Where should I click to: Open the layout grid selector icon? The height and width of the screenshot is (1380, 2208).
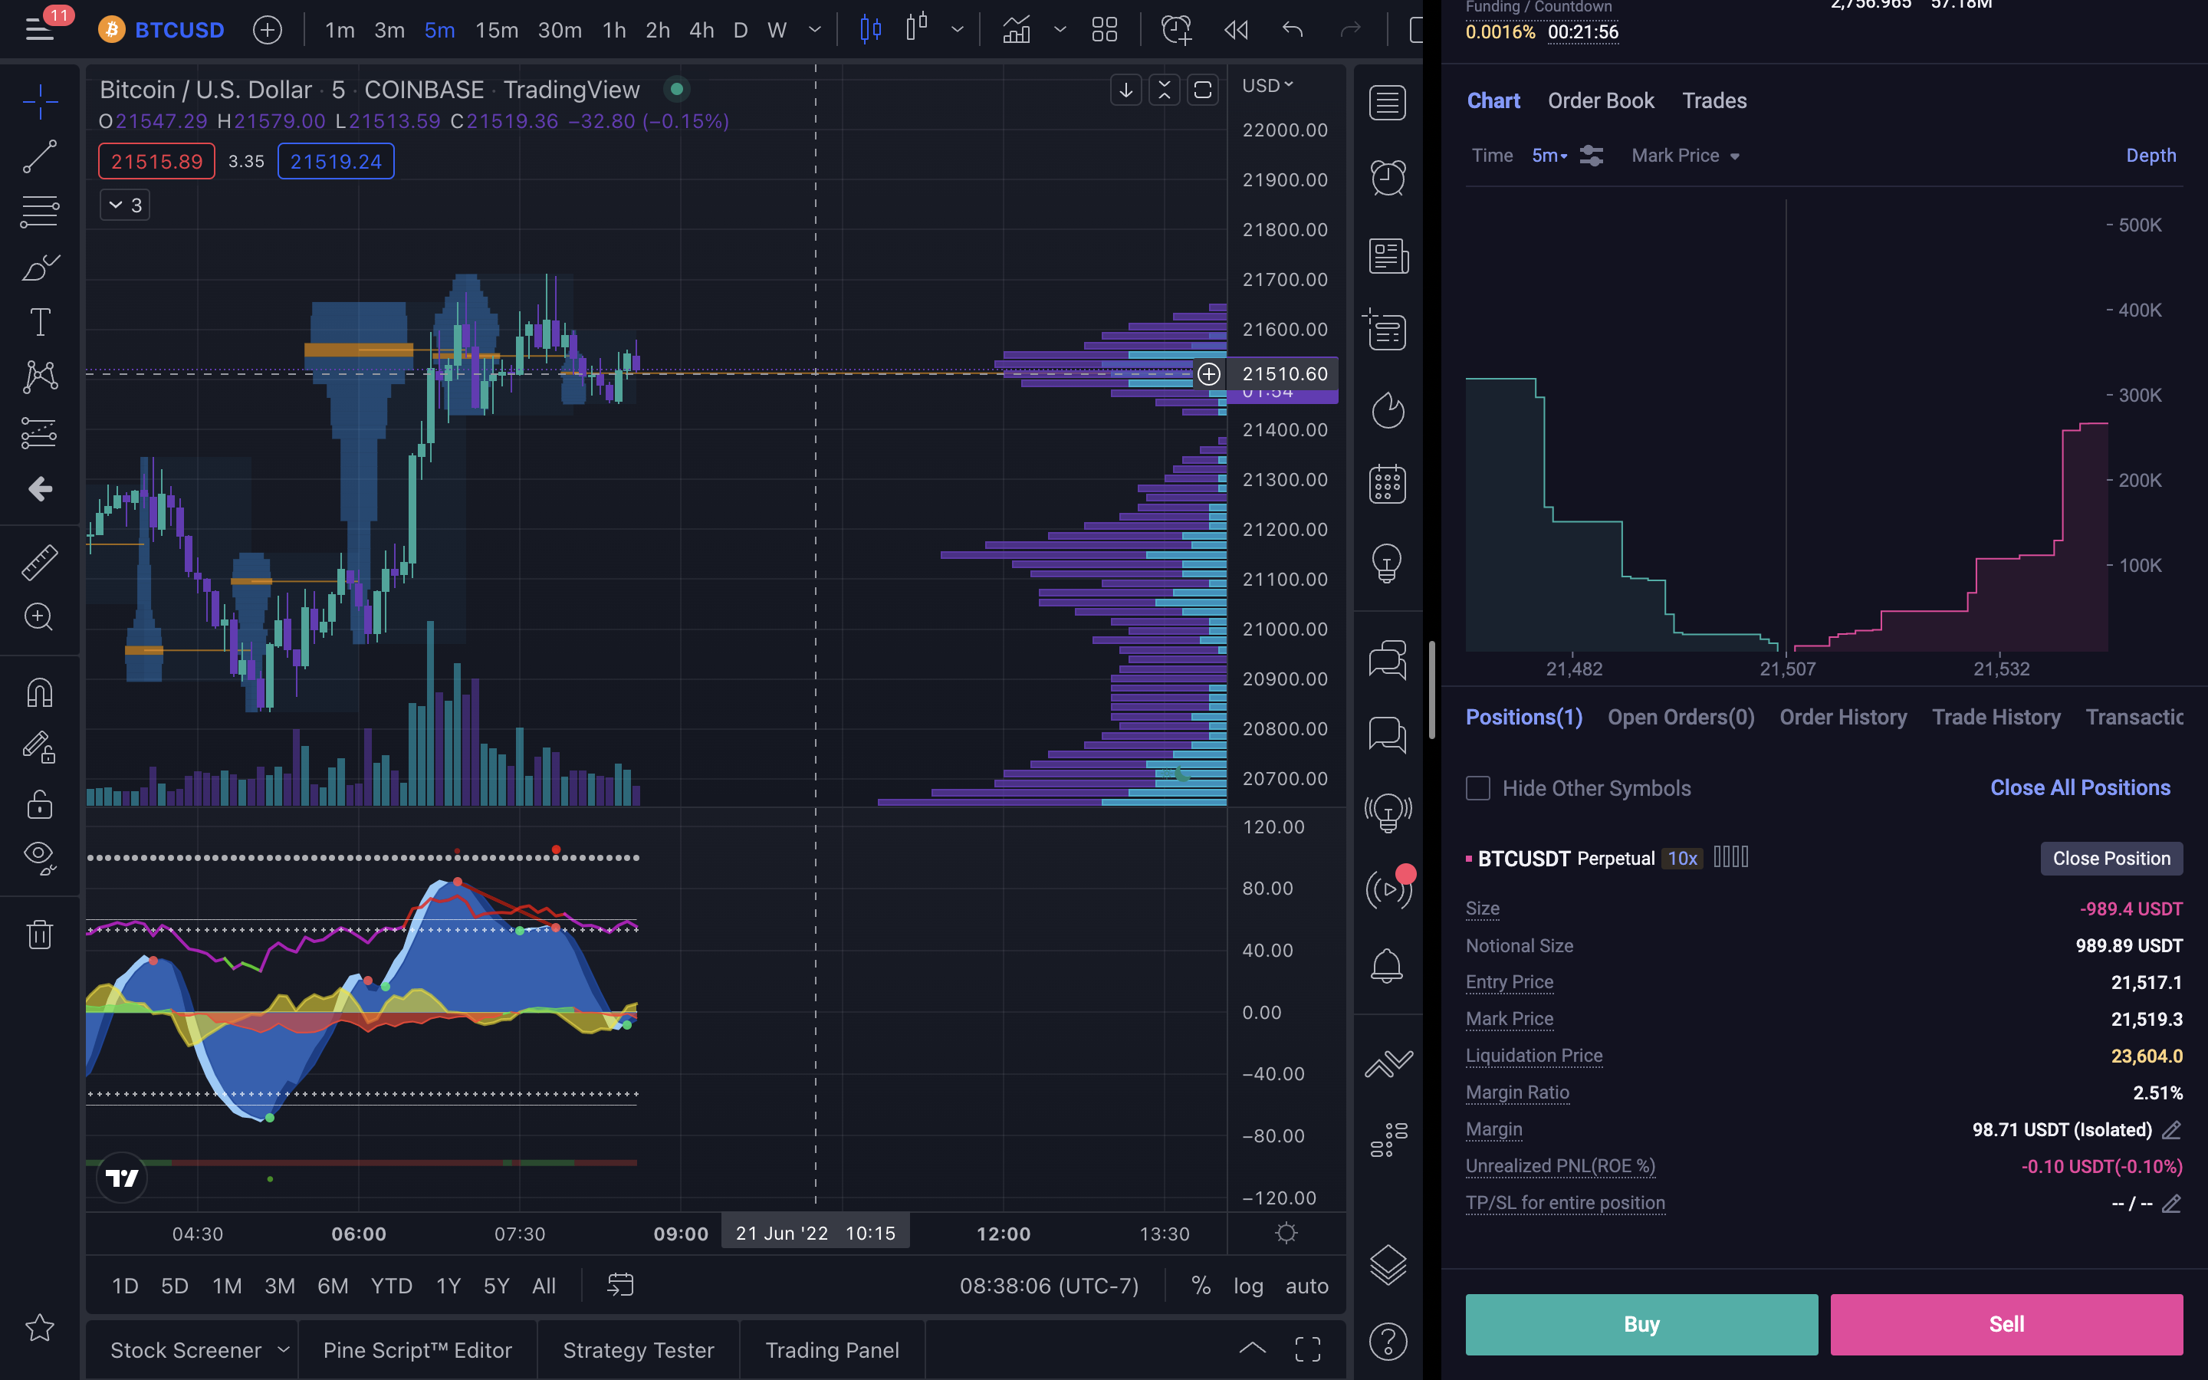[x=1105, y=30]
